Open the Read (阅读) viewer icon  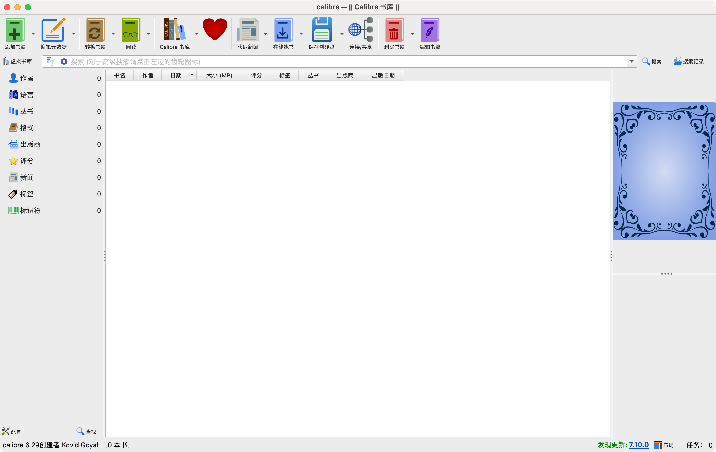(x=131, y=30)
